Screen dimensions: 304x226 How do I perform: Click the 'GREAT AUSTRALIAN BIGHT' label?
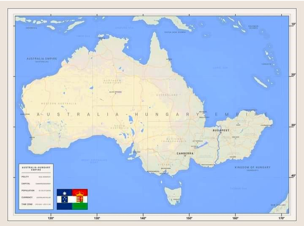click(x=94, y=161)
